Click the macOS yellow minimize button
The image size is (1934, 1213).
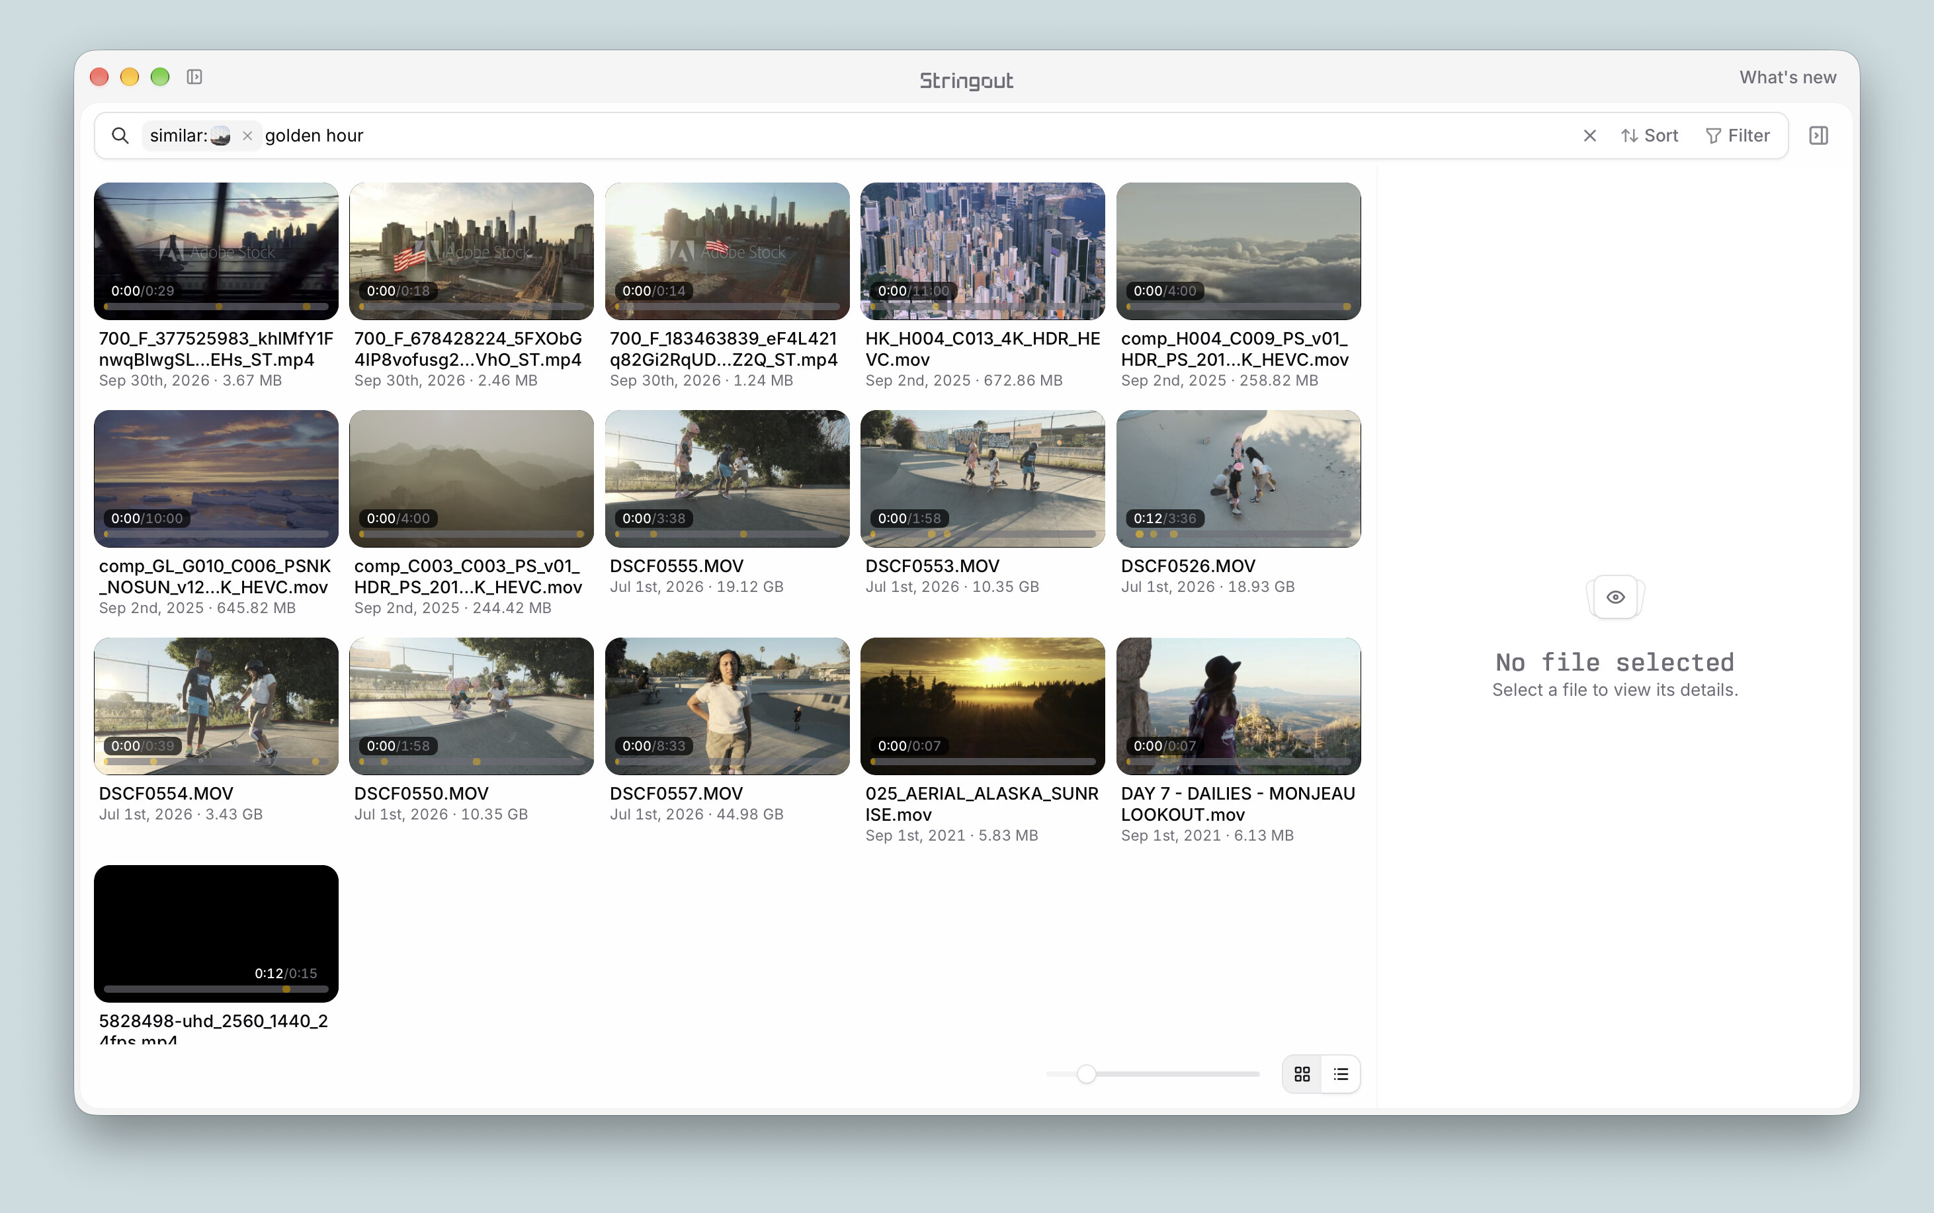pos(129,77)
